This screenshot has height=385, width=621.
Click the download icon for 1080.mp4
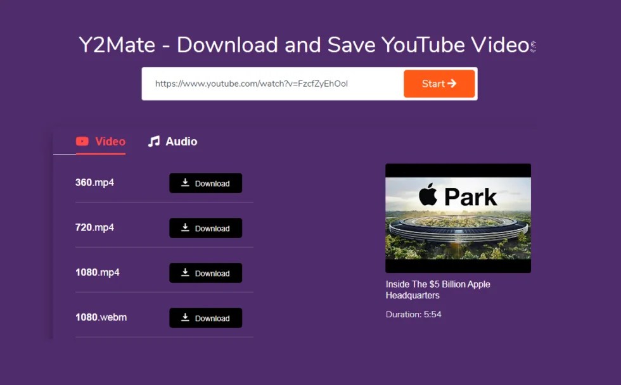pyautogui.click(x=186, y=273)
